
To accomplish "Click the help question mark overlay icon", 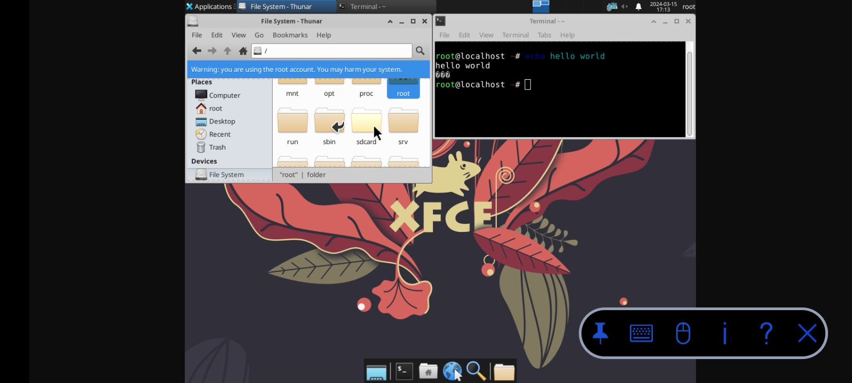I will (x=766, y=333).
